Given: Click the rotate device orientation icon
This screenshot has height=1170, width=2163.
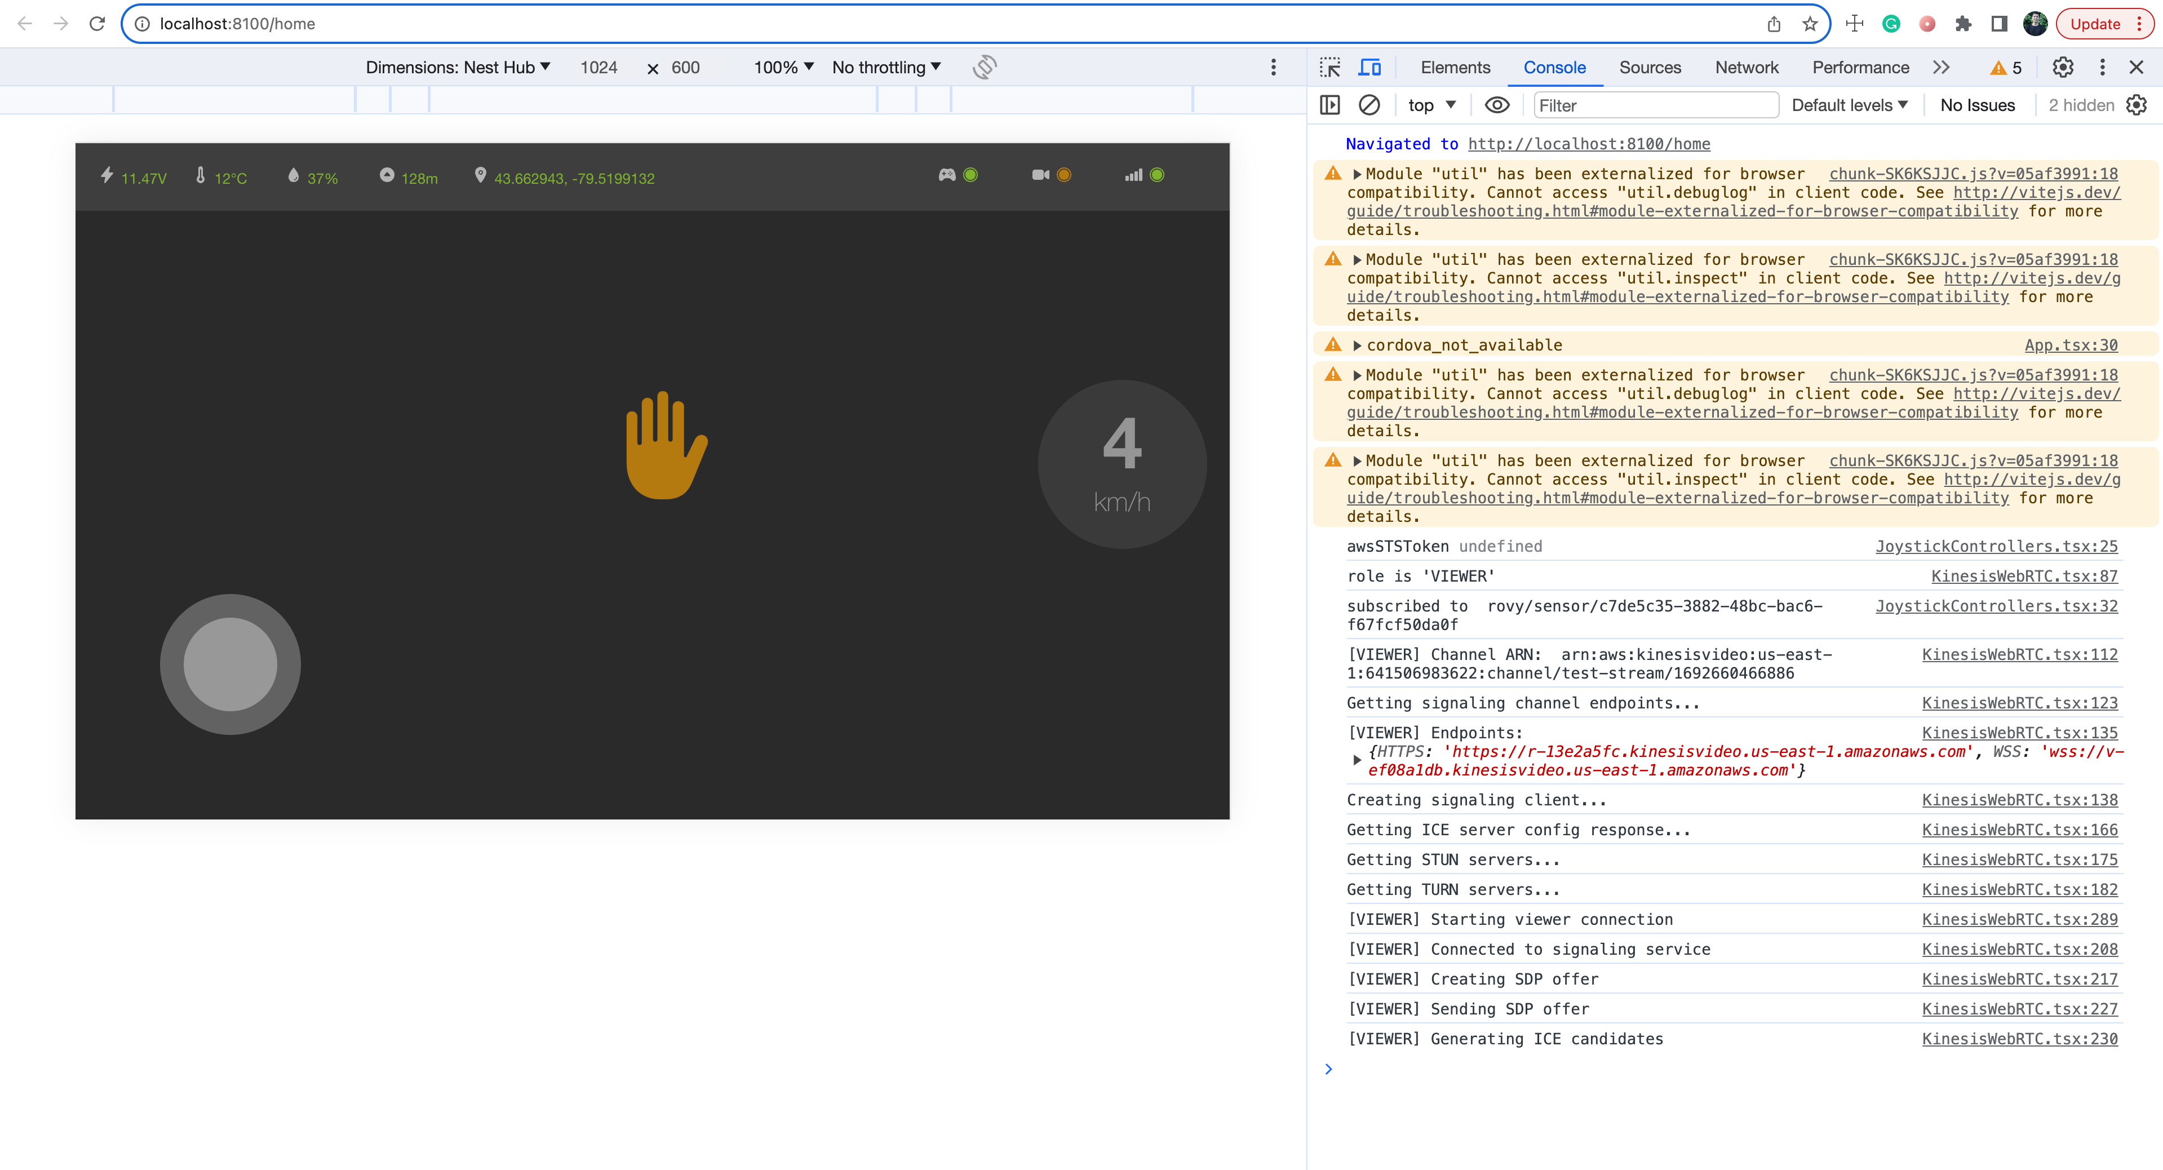Looking at the screenshot, I should 984,67.
